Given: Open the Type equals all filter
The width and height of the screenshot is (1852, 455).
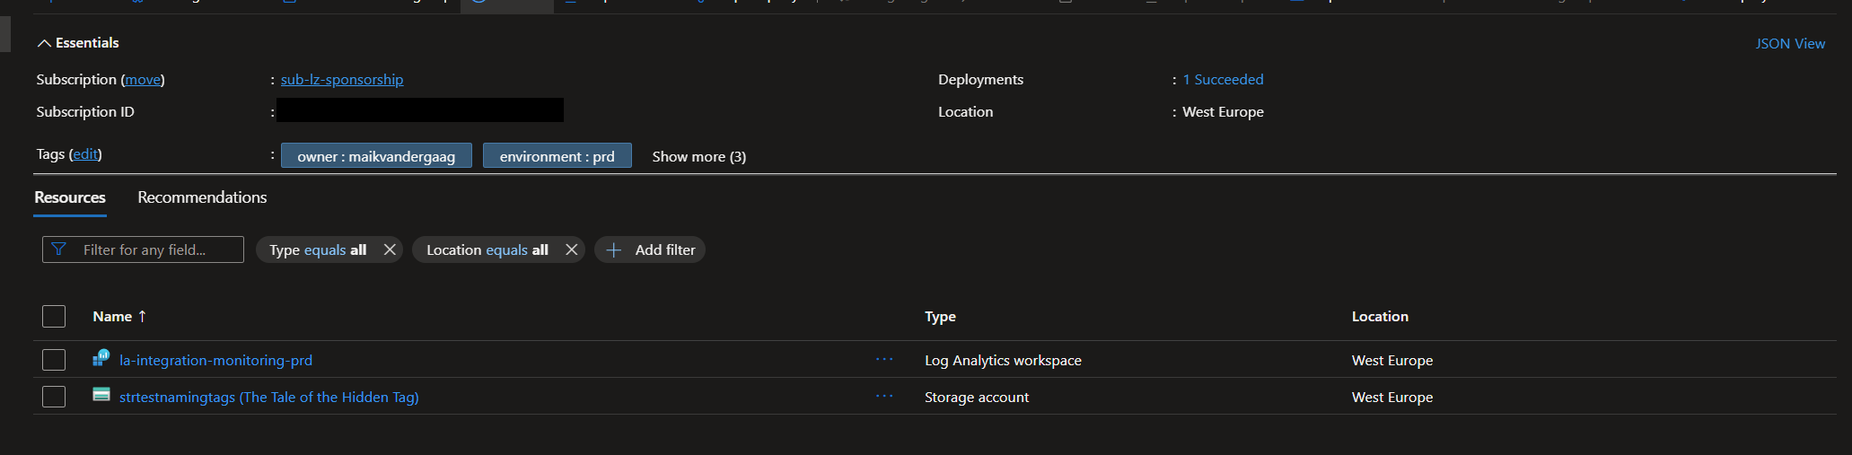Looking at the screenshot, I should point(318,249).
